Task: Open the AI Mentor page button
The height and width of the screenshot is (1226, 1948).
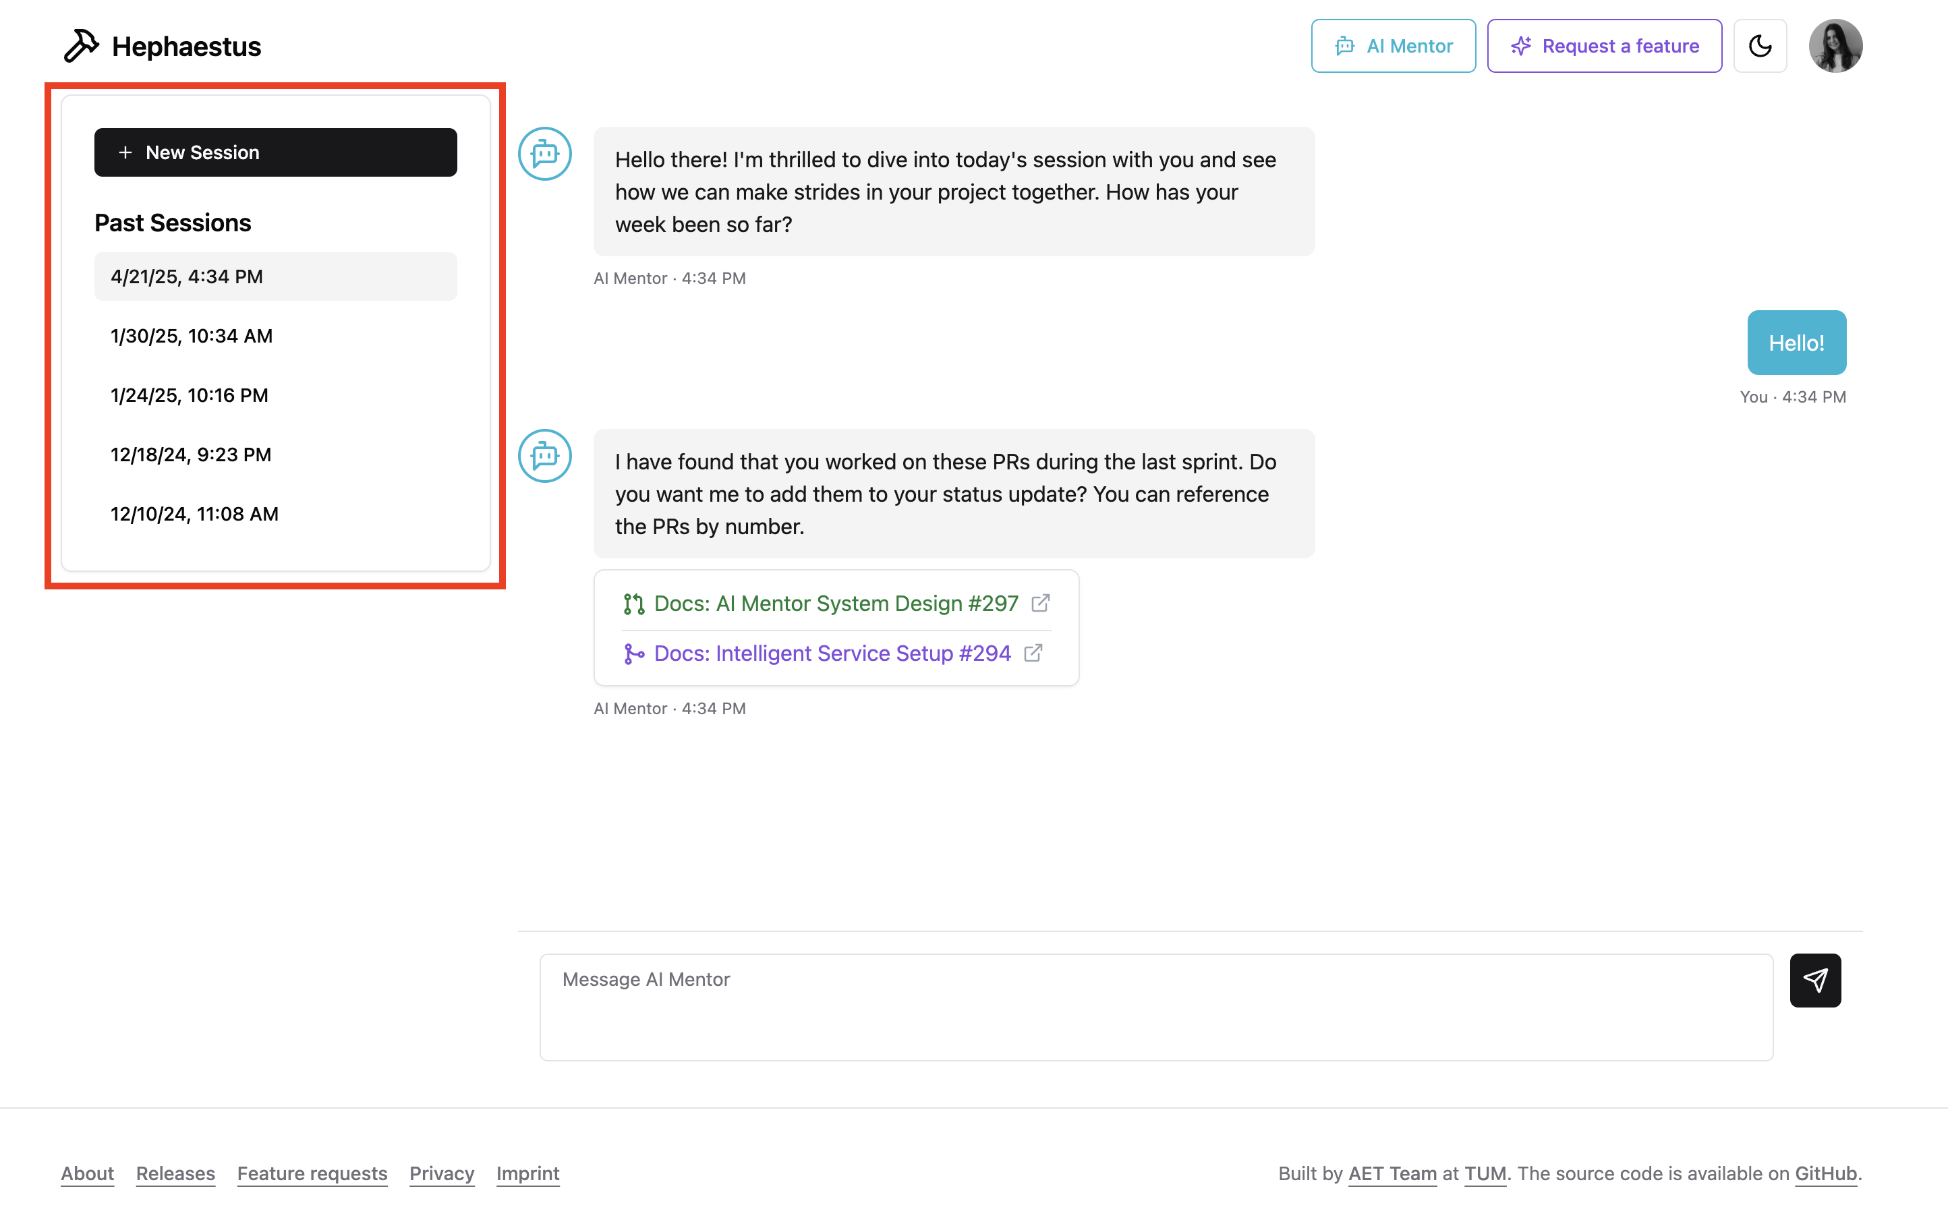Action: 1392,46
